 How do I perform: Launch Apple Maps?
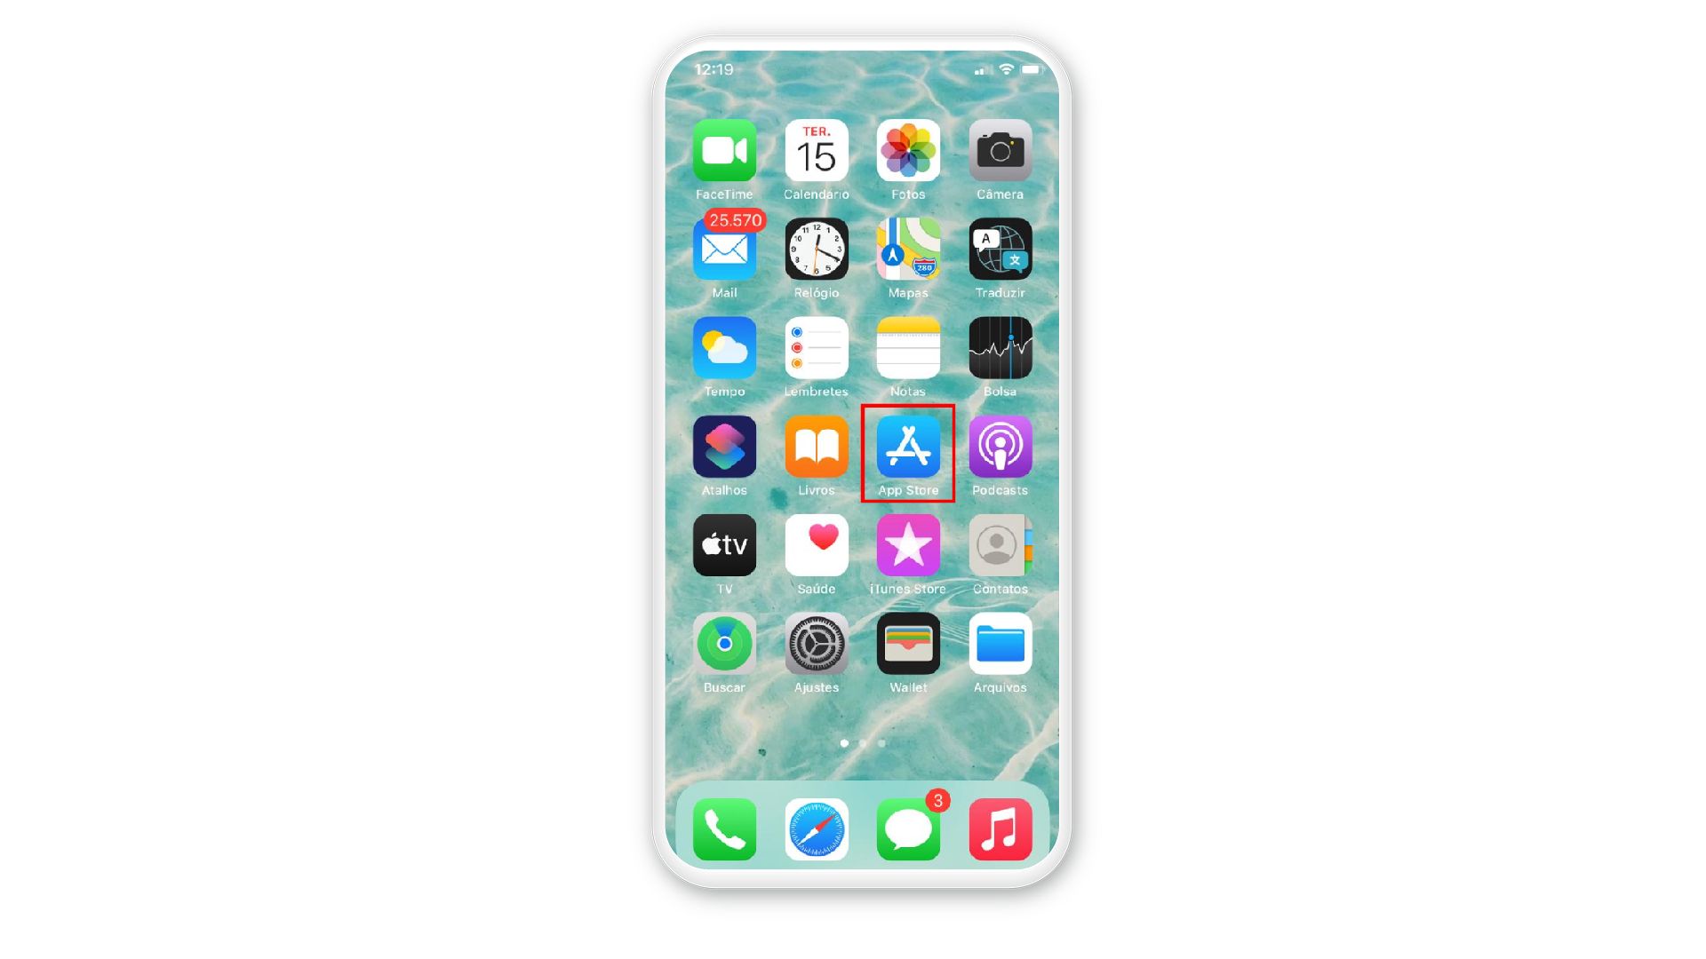908,250
